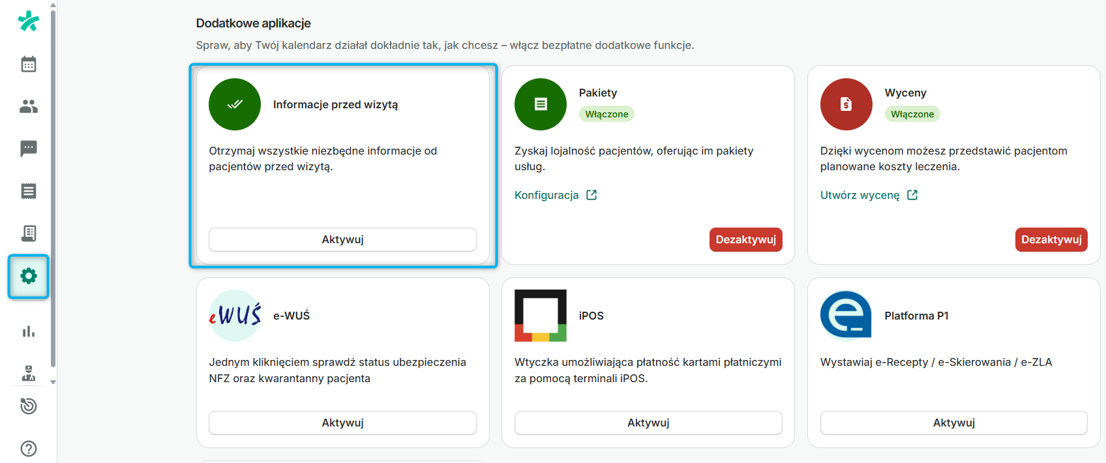
Task: Click the e-WUŚ logo
Action: [235, 316]
